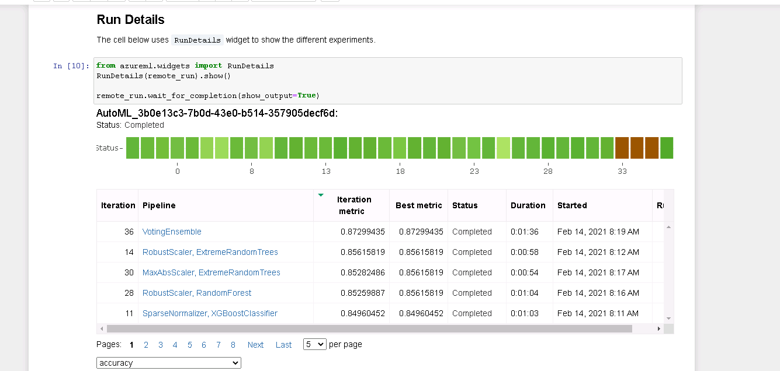Click the second brown square in the status chart

[x=636, y=148]
